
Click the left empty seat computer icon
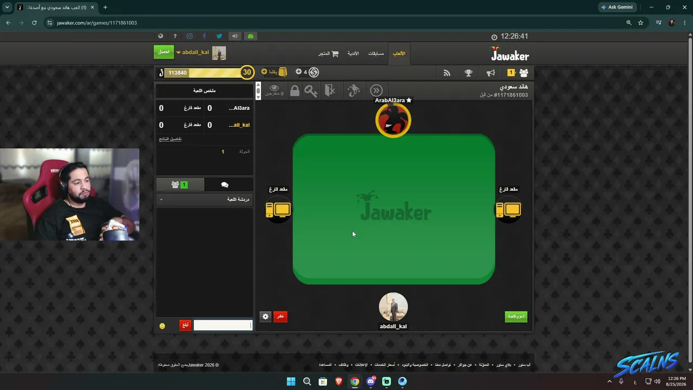tap(278, 210)
